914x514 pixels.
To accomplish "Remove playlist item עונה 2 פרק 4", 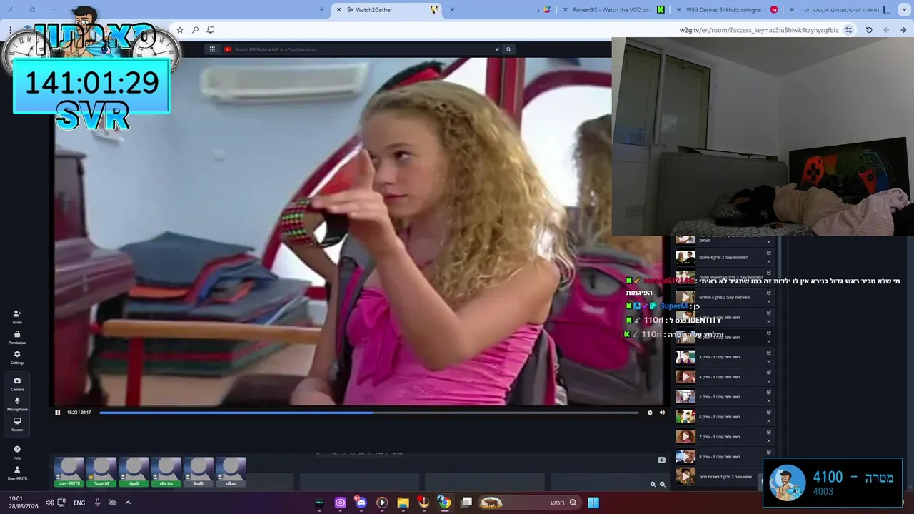I will [769, 261].
